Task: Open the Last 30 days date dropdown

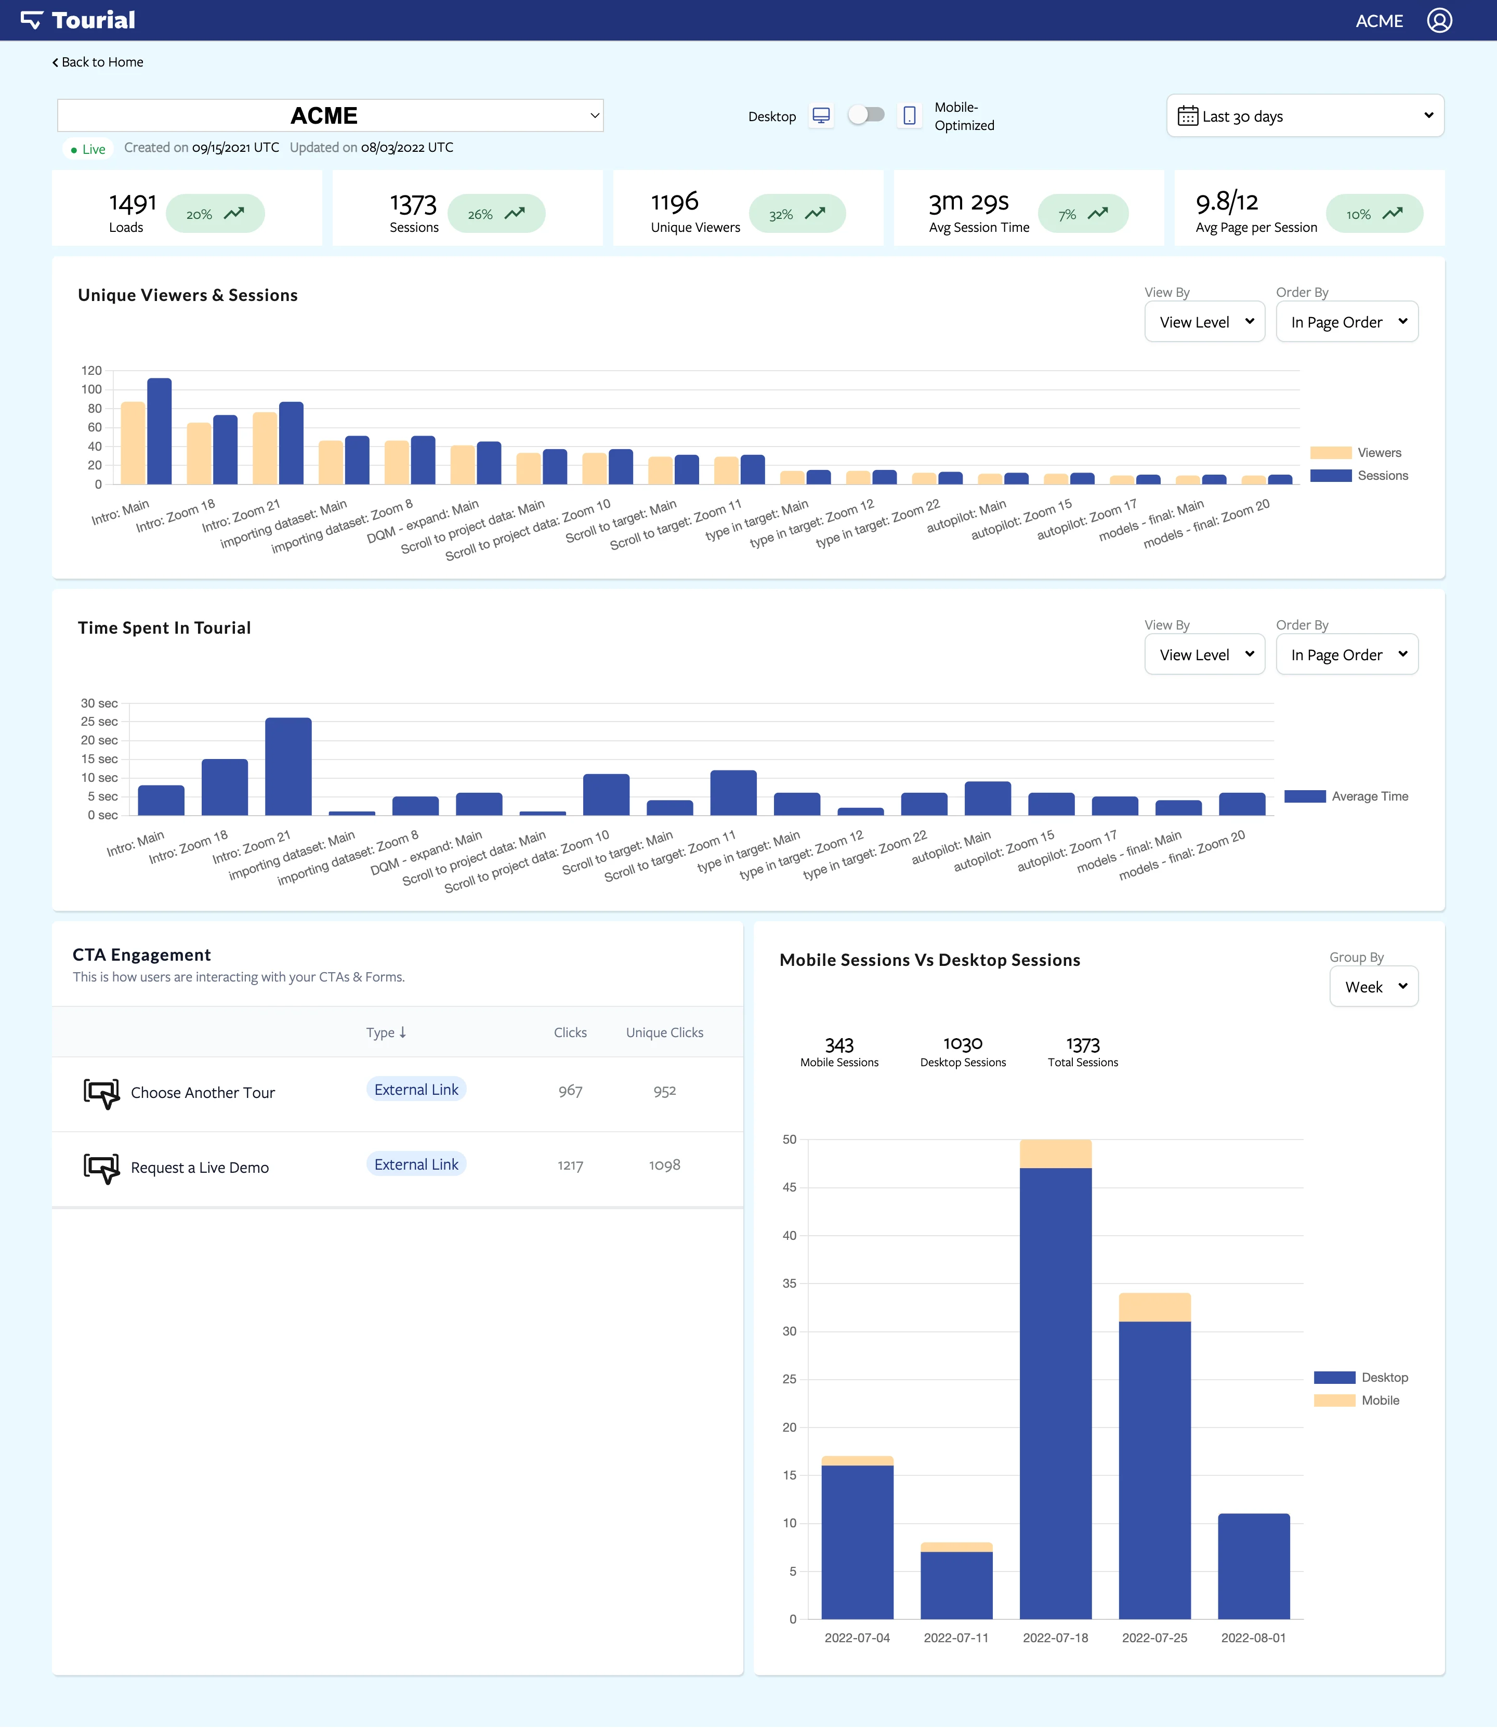Action: tap(1305, 116)
